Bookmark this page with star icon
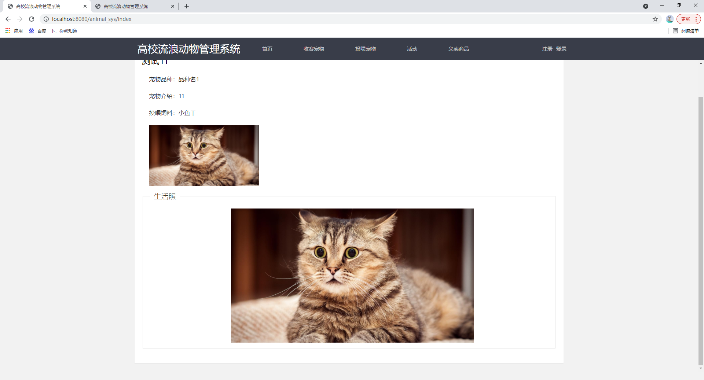704x380 pixels. 655,19
